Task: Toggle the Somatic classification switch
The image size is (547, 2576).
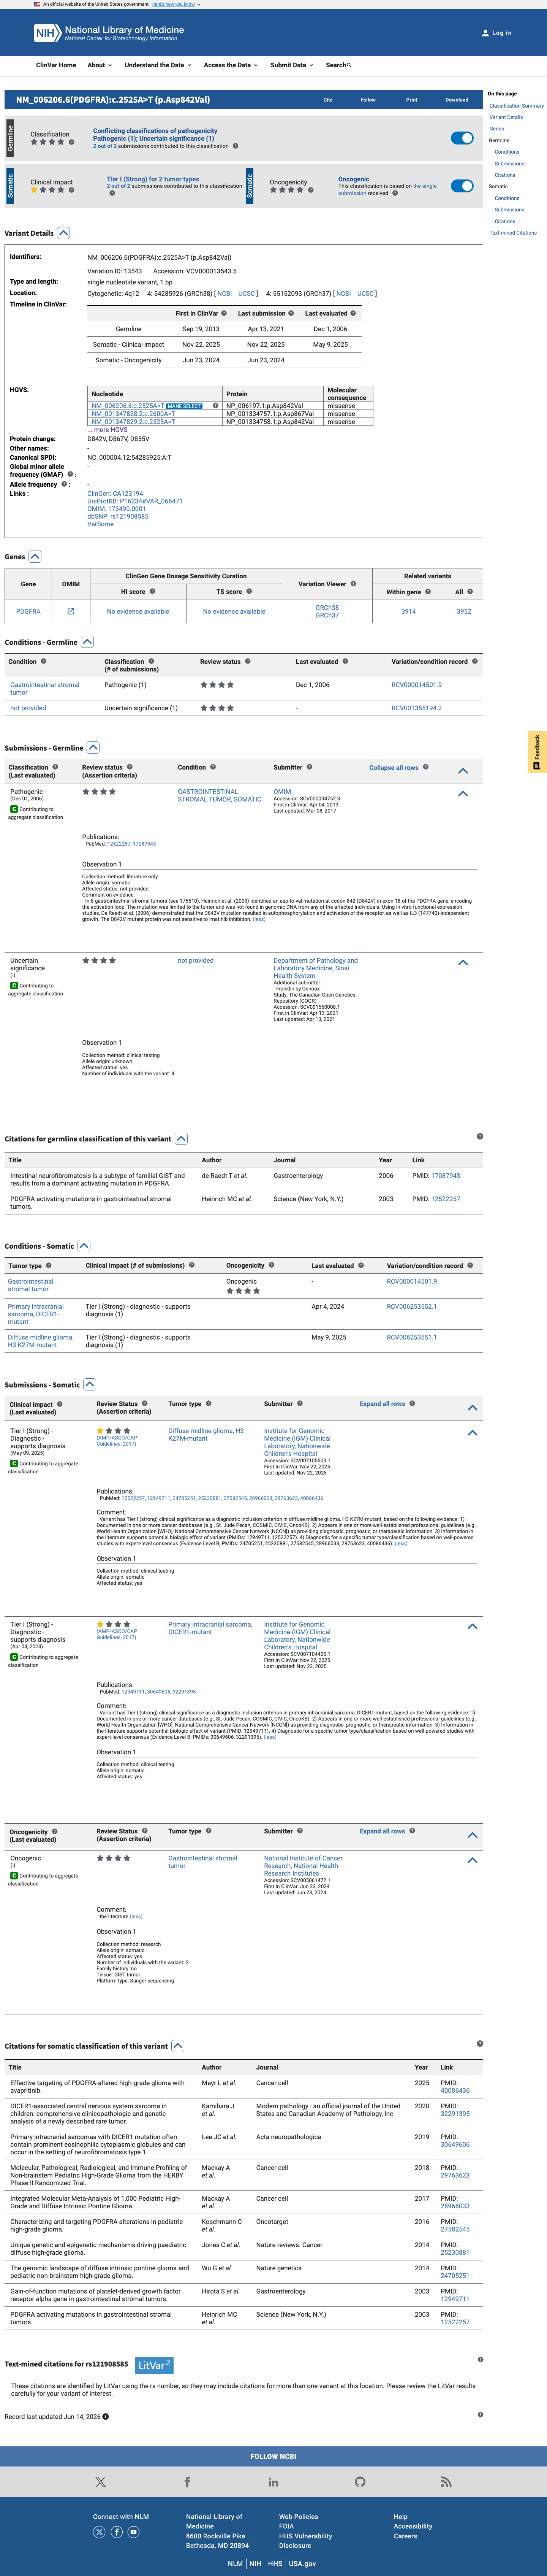Action: coord(462,186)
